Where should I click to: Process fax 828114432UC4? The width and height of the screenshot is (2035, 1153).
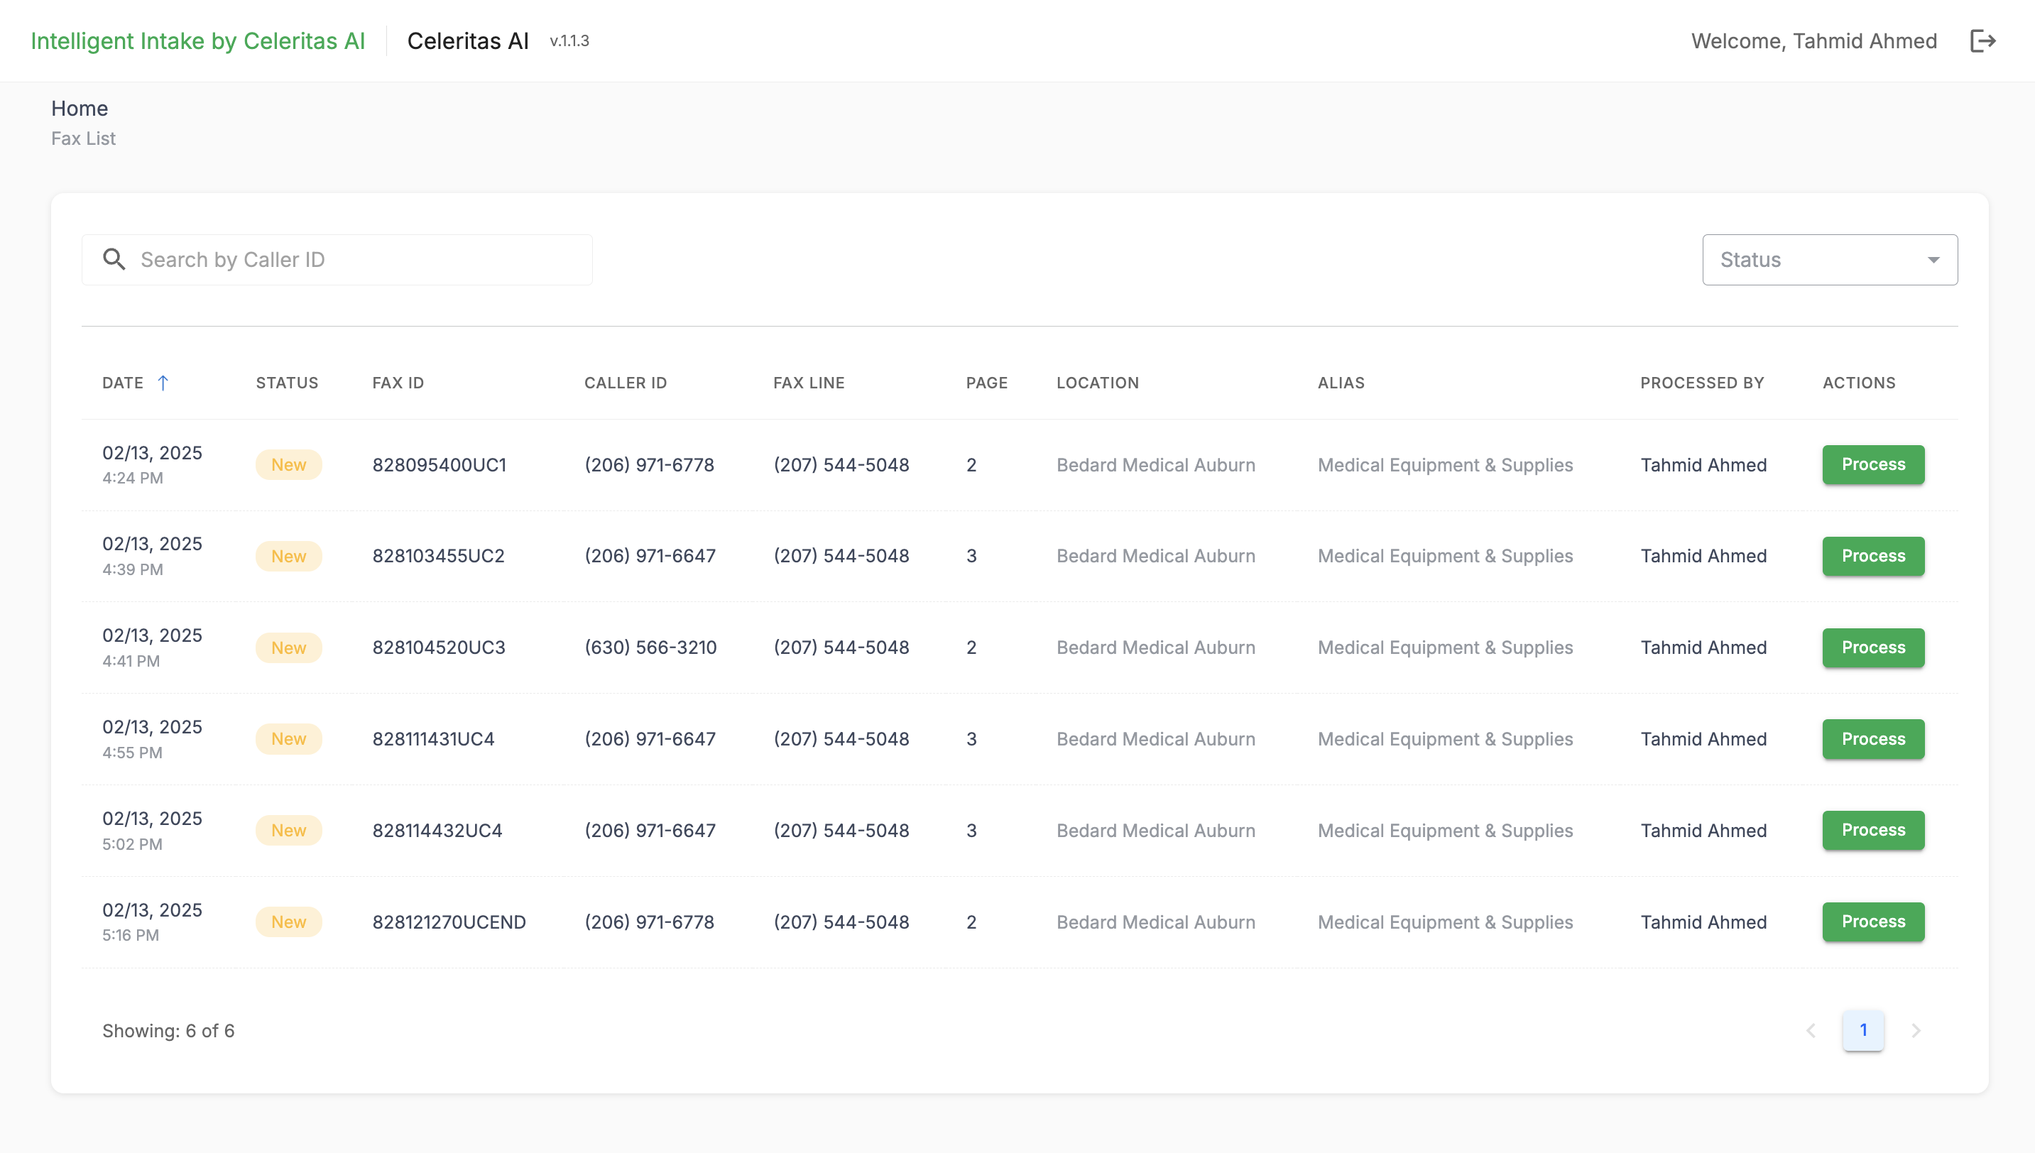(1872, 830)
